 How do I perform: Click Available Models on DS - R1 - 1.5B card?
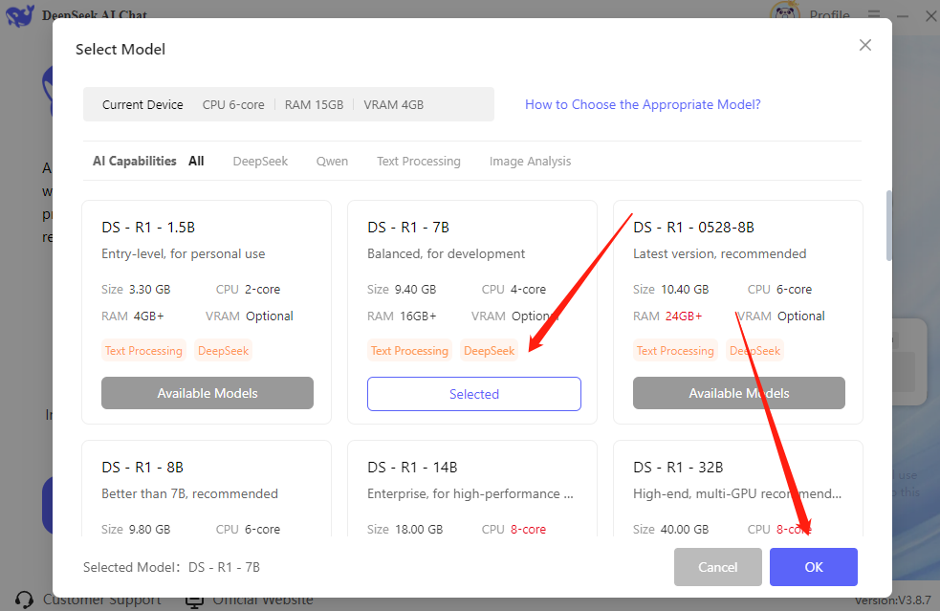pos(208,393)
